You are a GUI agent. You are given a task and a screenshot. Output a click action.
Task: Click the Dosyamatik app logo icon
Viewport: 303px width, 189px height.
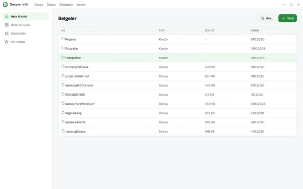pyautogui.click(x=5, y=4)
